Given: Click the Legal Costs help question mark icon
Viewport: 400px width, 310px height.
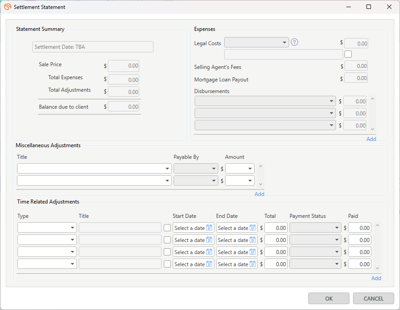Looking at the screenshot, I should pos(294,42).
